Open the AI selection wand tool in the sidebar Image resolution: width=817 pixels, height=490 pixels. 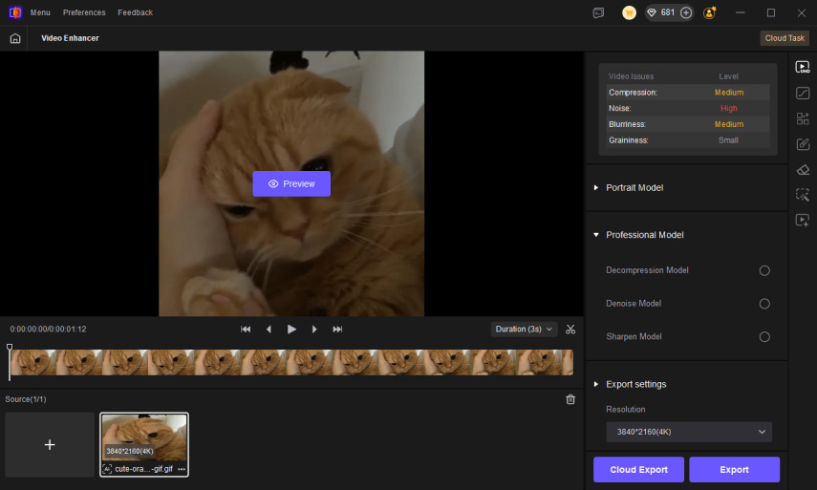pyautogui.click(x=803, y=195)
